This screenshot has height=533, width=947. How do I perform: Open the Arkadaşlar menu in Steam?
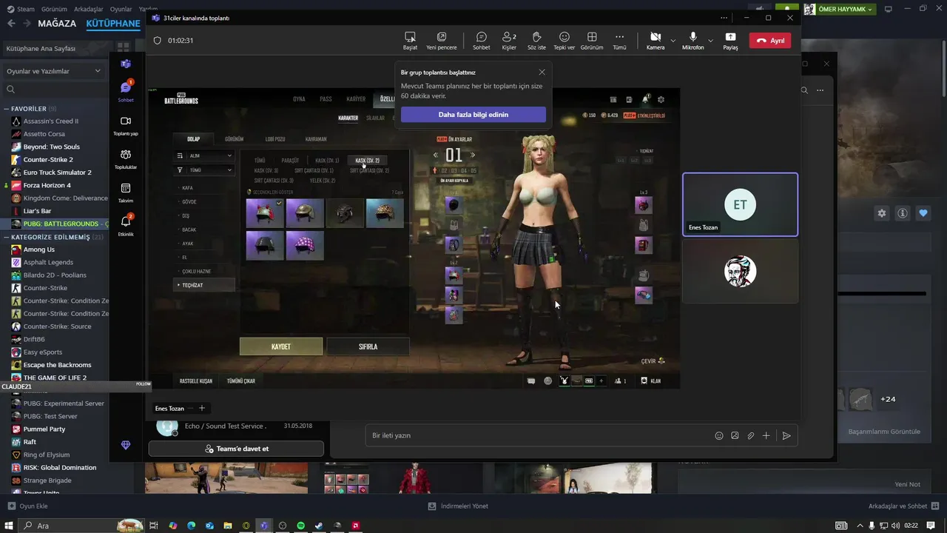[x=89, y=9]
